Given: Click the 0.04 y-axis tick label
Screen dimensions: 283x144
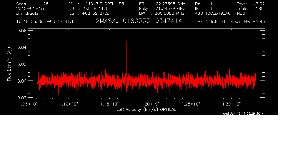Looking at the screenshot, I should click(22, 47).
